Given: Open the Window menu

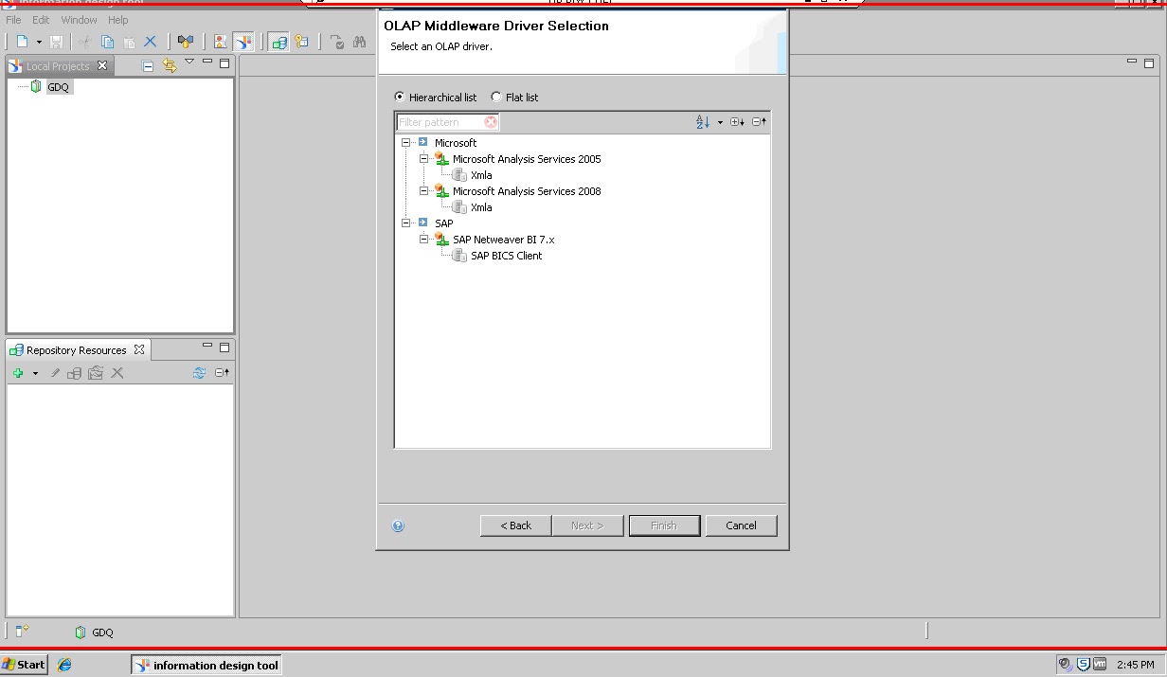Looking at the screenshot, I should coord(79,19).
